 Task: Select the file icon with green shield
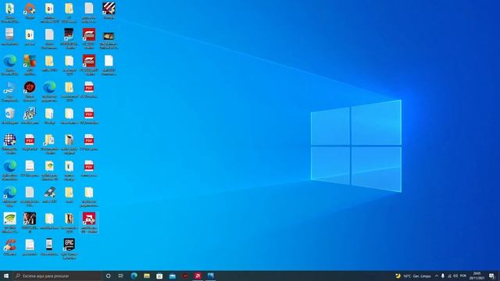click(x=49, y=166)
